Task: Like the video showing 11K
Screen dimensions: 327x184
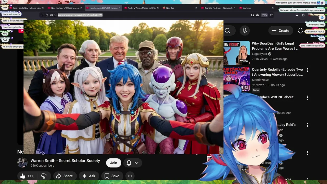Action: pyautogui.click(x=27, y=176)
